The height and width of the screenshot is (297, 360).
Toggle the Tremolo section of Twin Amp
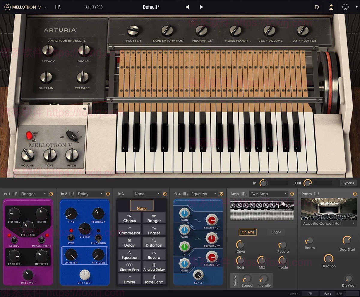point(235,280)
